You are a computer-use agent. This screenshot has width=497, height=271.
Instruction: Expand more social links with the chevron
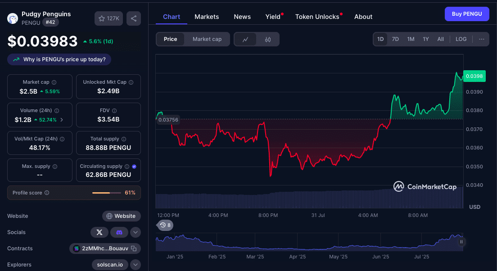click(x=135, y=232)
